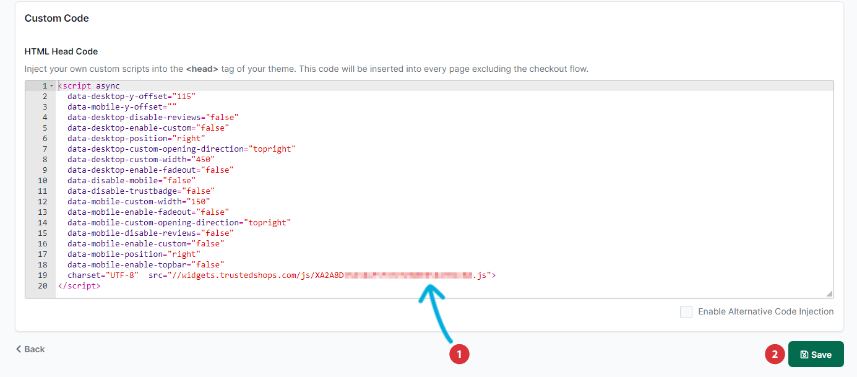Click the data-disable-mobile="false" line
This screenshot has height=377, width=857.
(x=131, y=180)
